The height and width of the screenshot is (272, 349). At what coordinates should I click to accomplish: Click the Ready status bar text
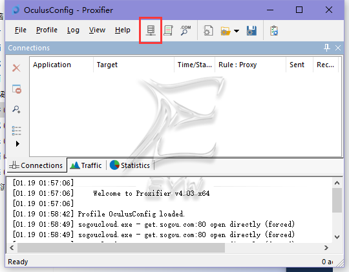coord(18,262)
